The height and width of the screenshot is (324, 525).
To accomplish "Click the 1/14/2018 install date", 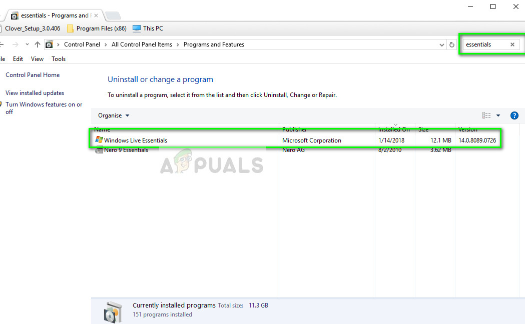I will [x=391, y=140].
